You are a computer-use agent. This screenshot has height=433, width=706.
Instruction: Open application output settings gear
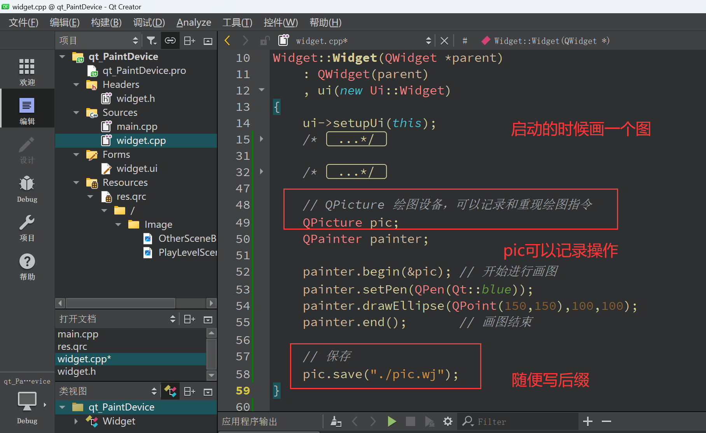[x=448, y=421]
